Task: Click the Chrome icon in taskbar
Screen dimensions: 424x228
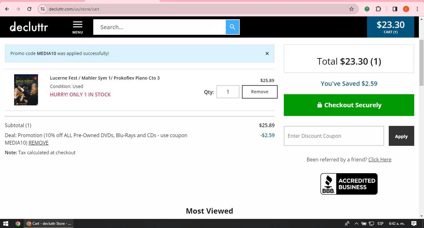Action: 18,223
